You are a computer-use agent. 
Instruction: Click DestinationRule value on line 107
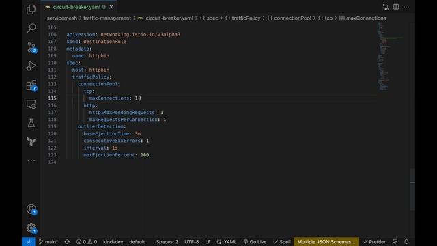pos(104,42)
